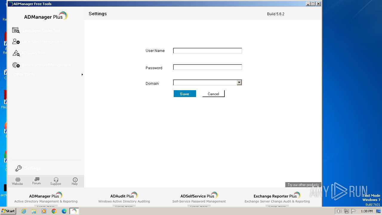Open the Windows Start menu
The image size is (382, 215).
tap(8, 211)
